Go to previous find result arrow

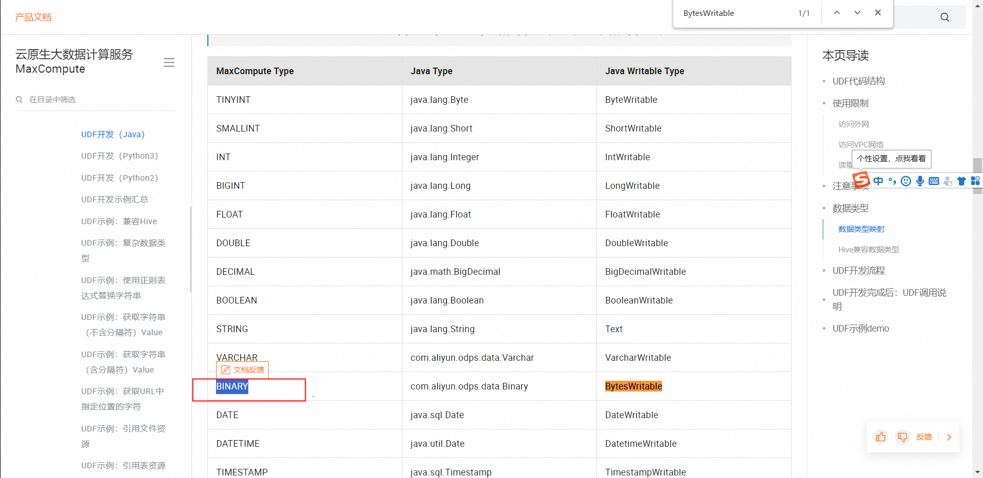837,13
